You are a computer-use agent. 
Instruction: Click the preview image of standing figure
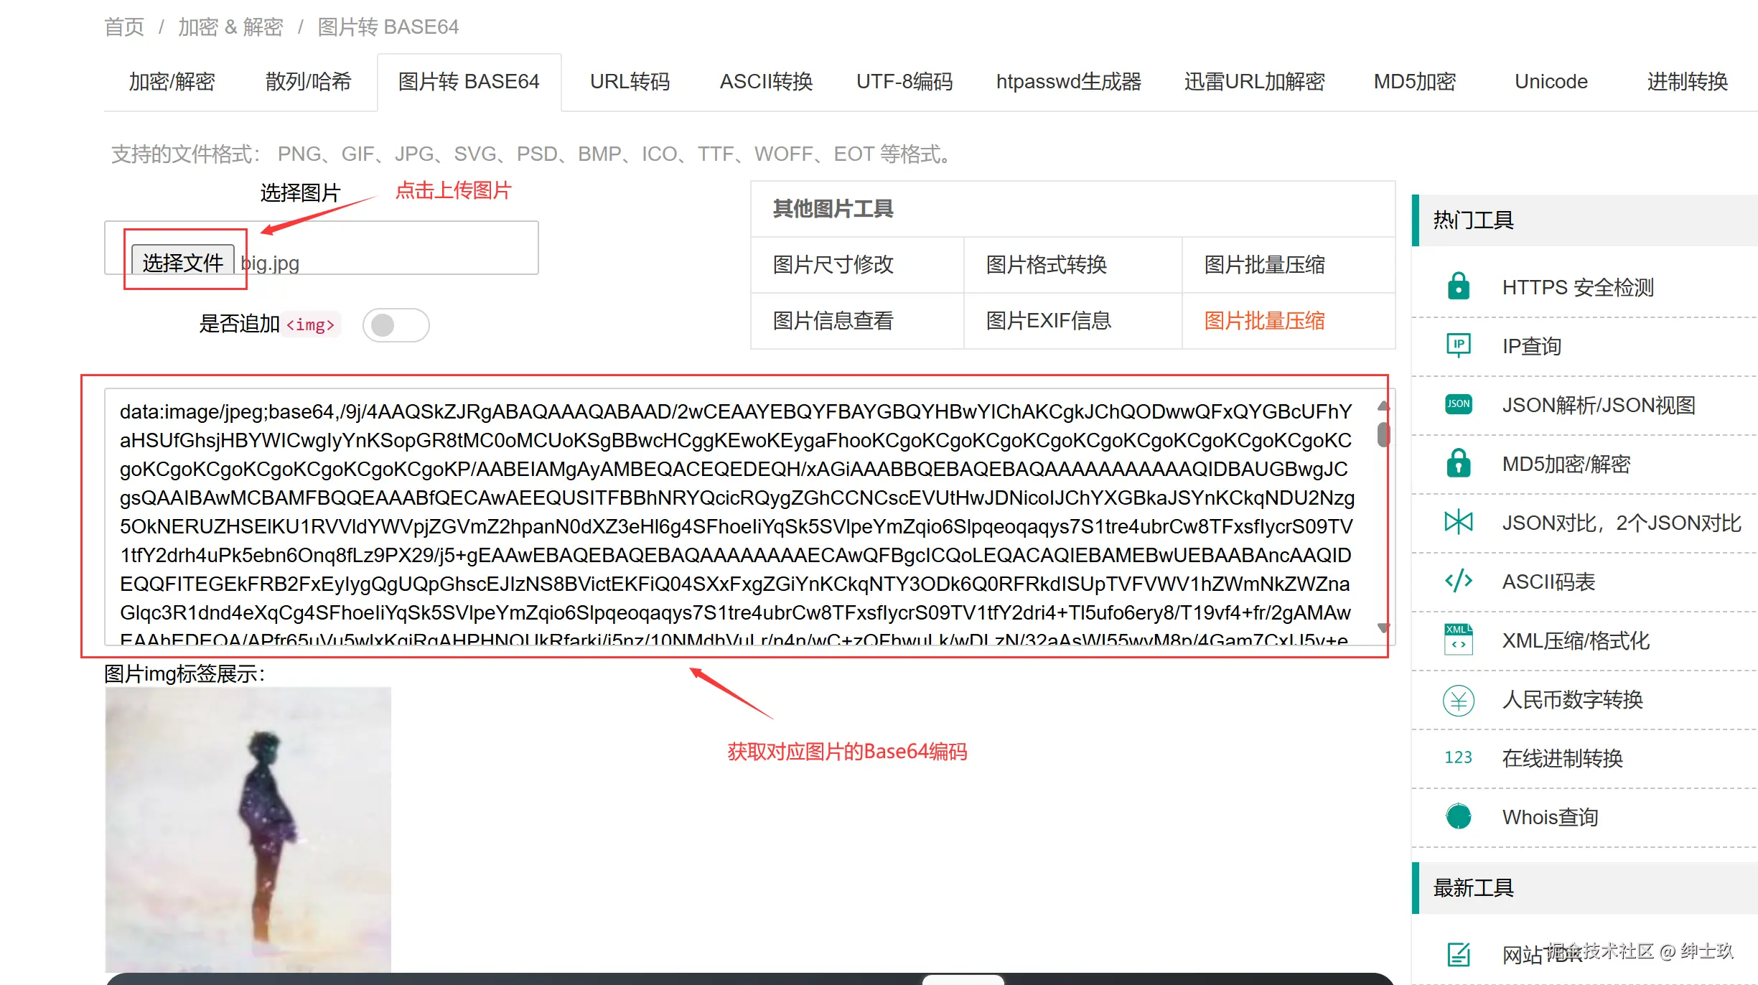[x=248, y=829]
